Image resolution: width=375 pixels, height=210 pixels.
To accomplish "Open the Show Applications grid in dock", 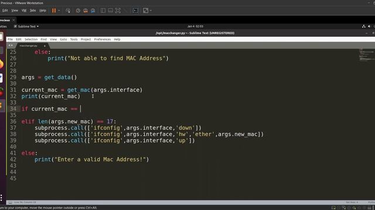I will point(1,198).
